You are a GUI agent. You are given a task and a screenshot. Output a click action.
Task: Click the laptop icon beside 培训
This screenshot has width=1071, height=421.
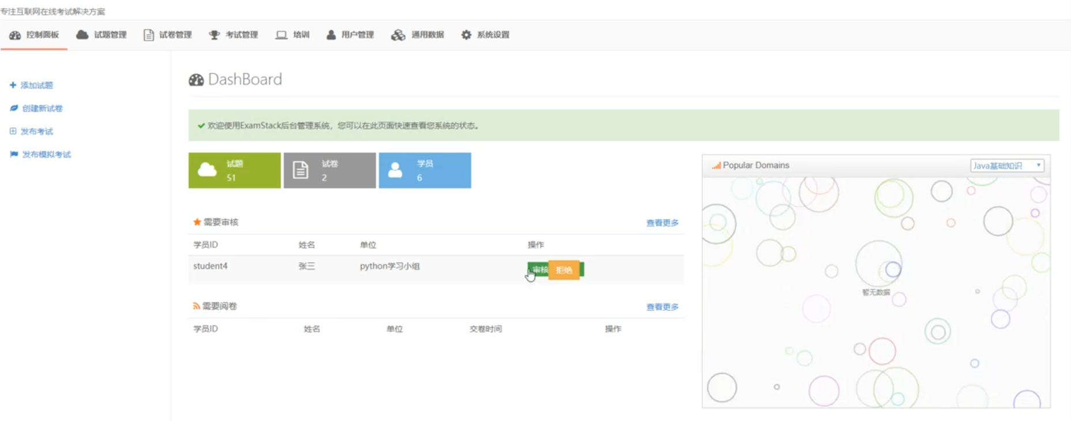tap(281, 35)
